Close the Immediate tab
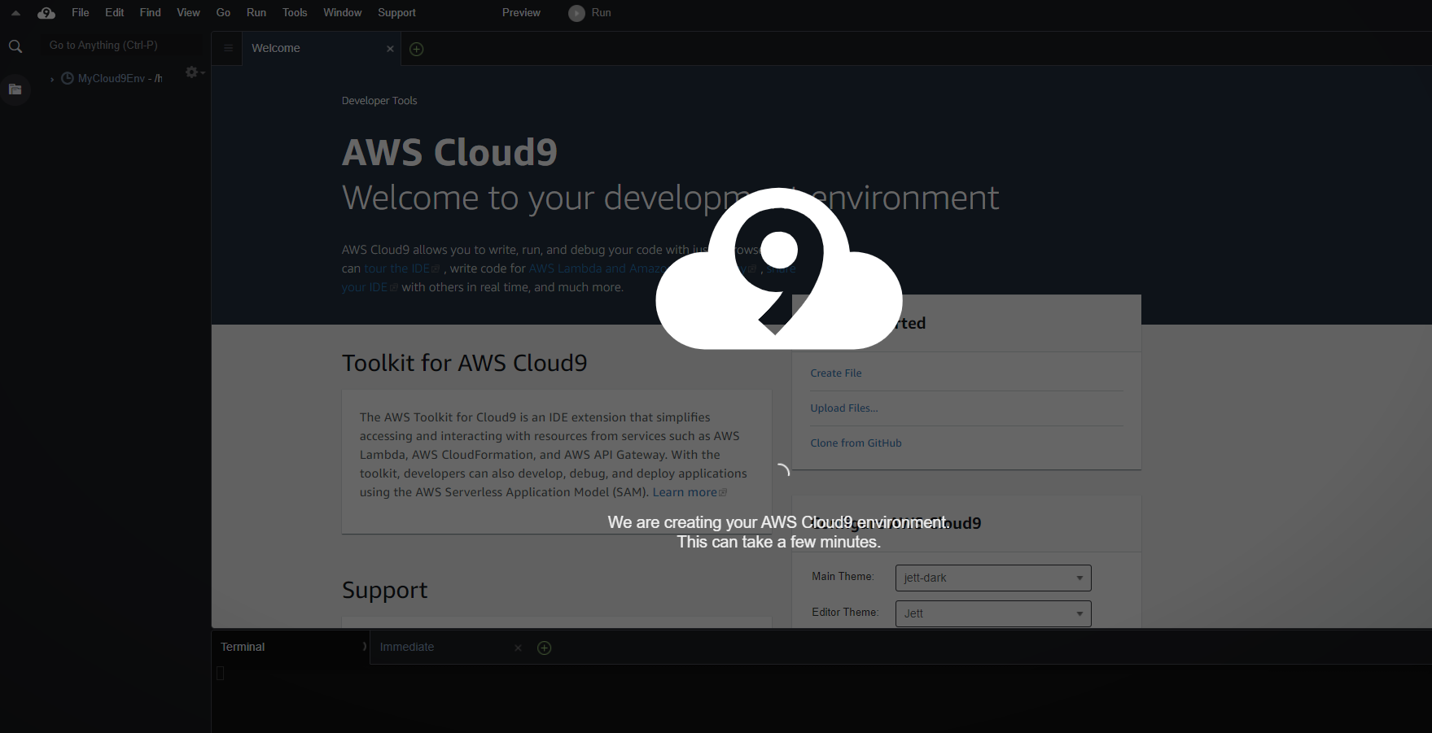Screen dimensions: 1432x733 518,648
